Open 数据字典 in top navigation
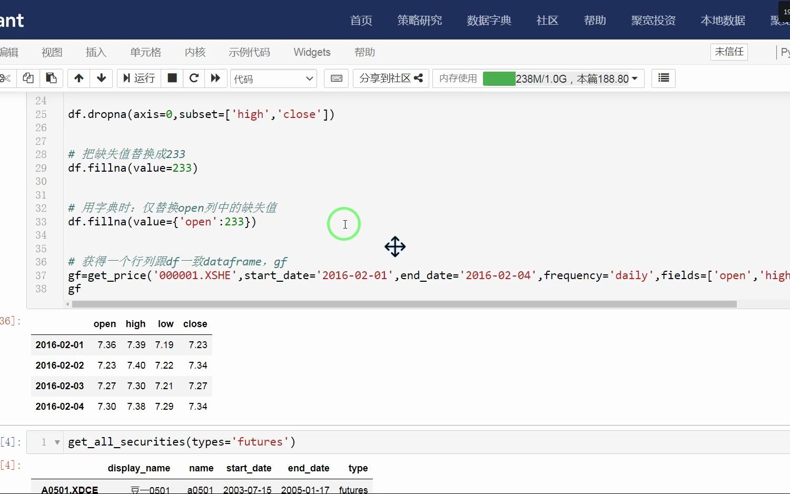The height and width of the screenshot is (494, 790). point(489,21)
